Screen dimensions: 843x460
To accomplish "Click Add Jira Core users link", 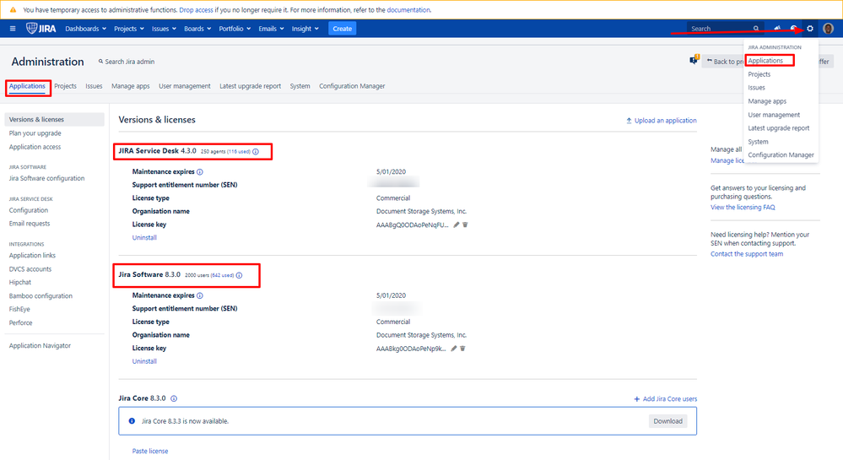I will (x=665, y=399).
